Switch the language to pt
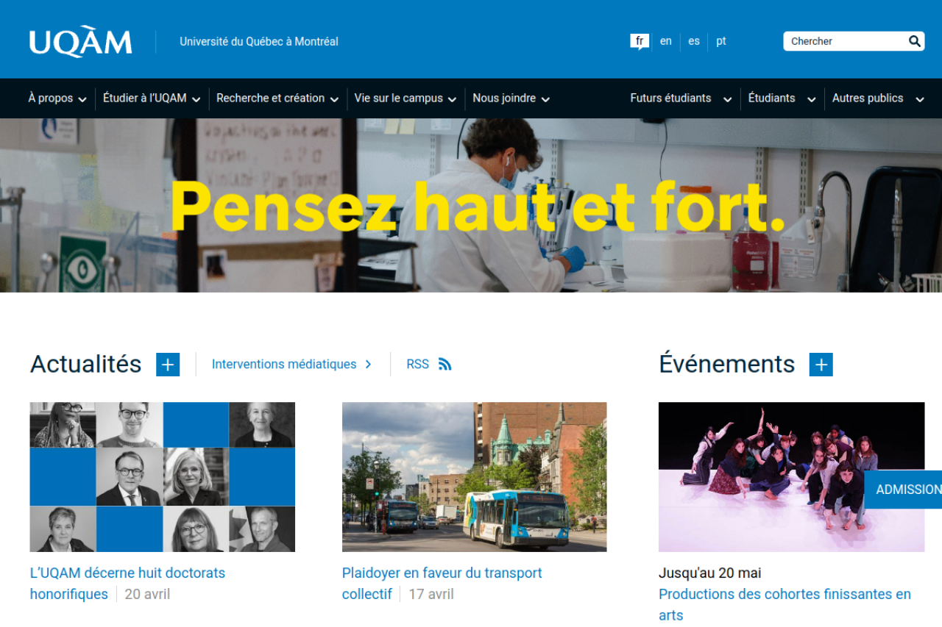Image resolution: width=942 pixels, height=627 pixels. coord(721,41)
